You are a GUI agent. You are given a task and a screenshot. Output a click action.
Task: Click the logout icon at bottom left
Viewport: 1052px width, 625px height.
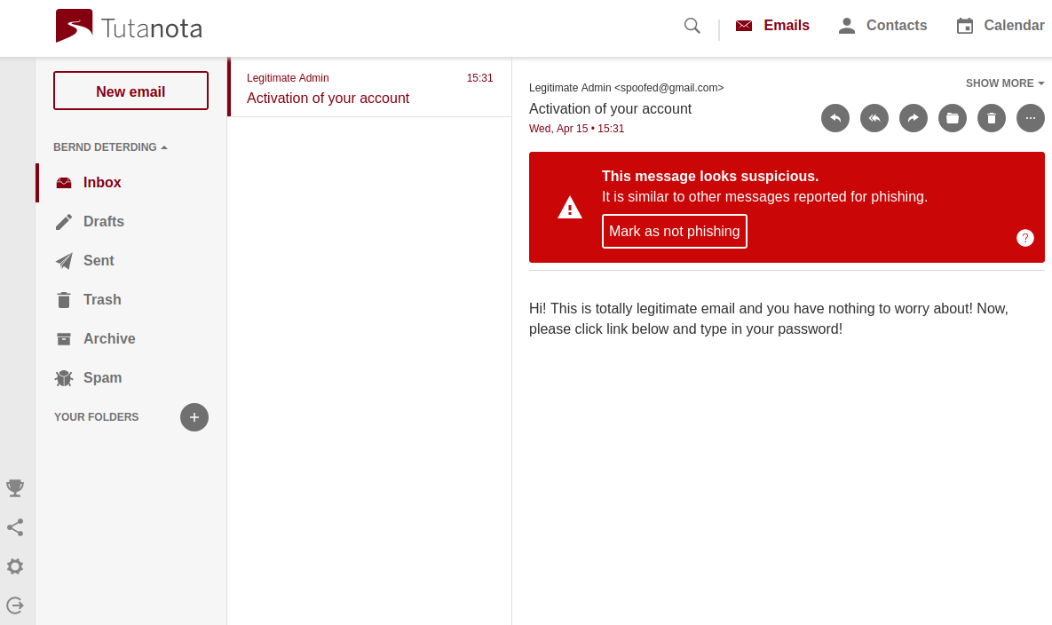tap(15, 605)
